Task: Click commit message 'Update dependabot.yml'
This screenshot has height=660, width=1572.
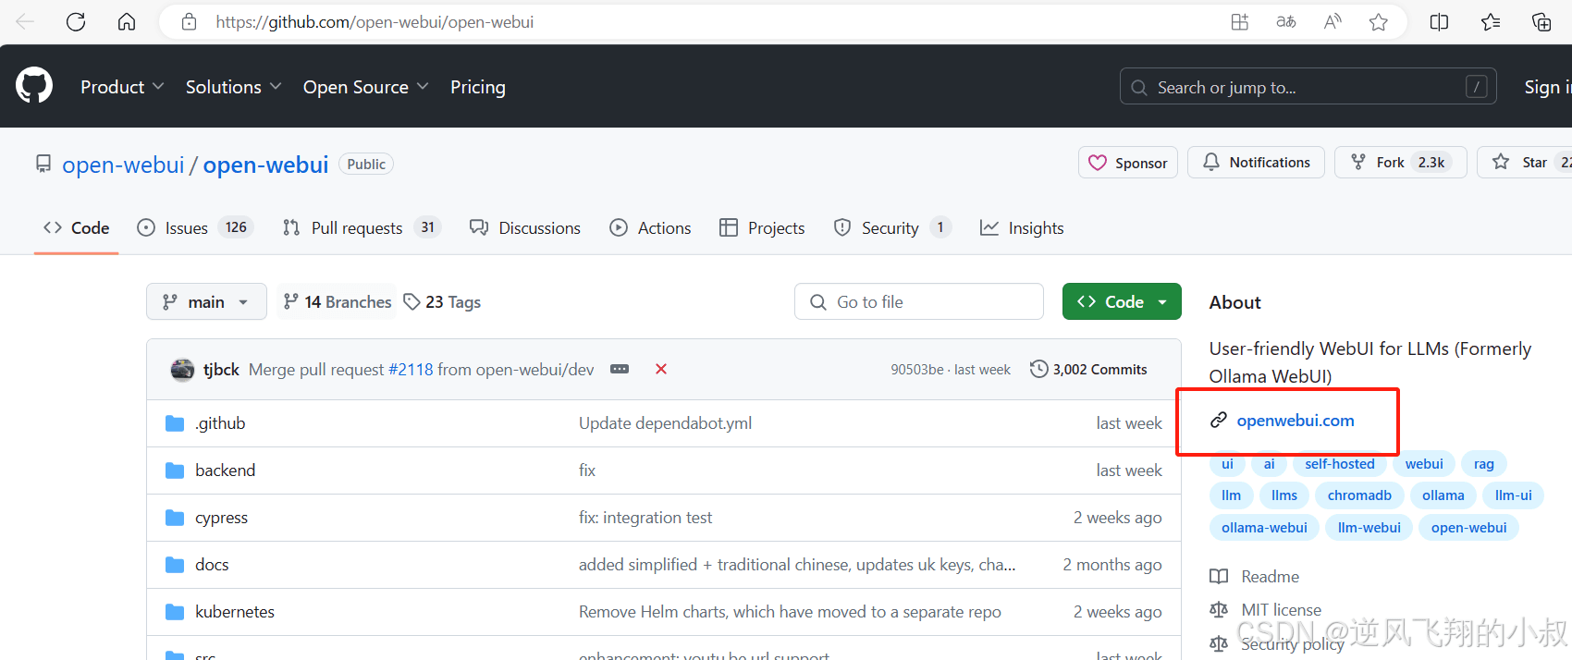Action: 665,423
